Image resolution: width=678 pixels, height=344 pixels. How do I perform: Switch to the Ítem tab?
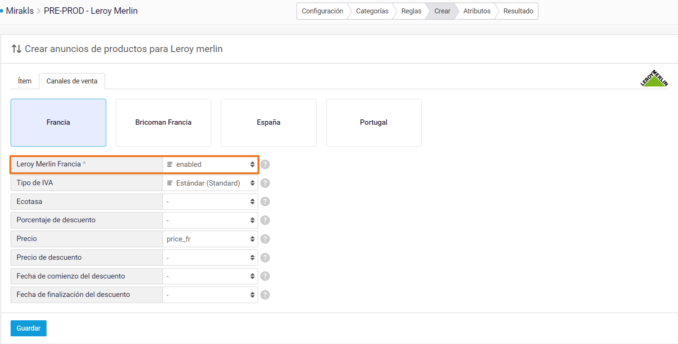(x=25, y=81)
